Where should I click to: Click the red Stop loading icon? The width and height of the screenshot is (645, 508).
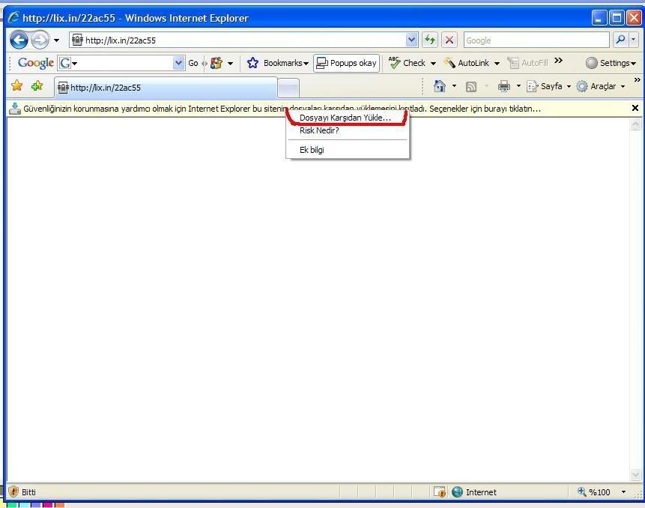(x=449, y=40)
